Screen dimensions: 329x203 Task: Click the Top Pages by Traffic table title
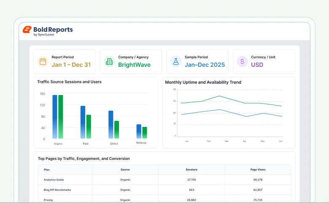84,159
